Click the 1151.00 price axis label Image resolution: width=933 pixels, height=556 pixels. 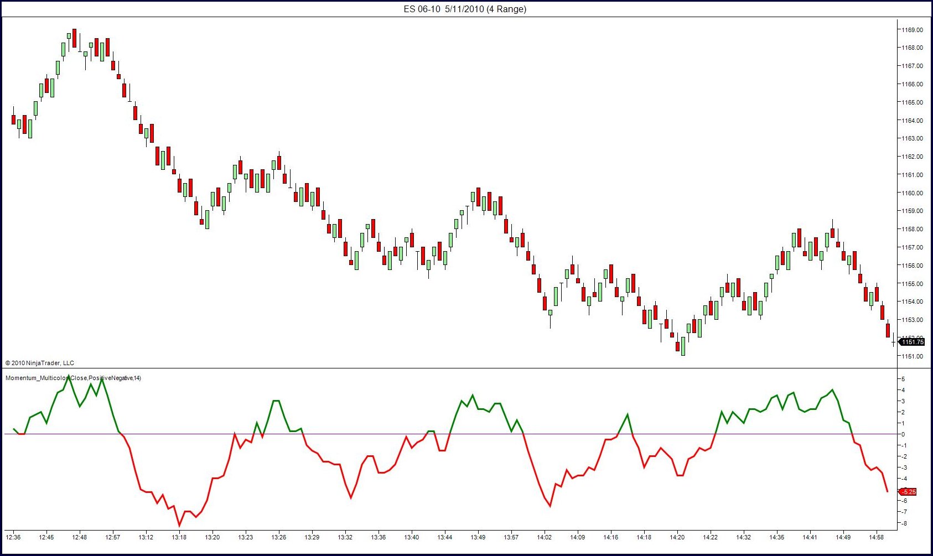912,356
